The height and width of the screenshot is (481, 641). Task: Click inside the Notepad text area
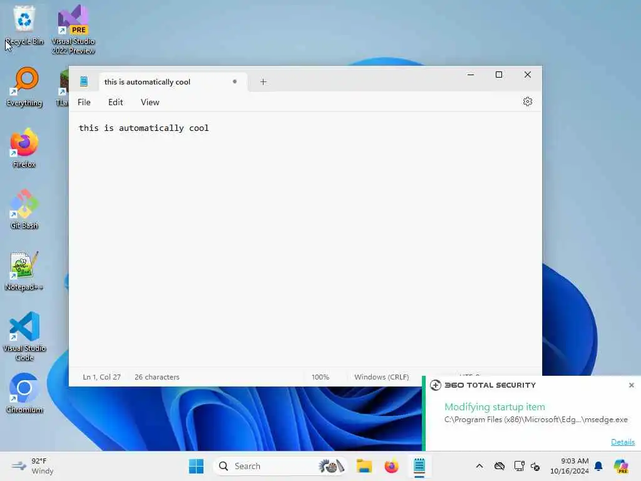point(305,239)
